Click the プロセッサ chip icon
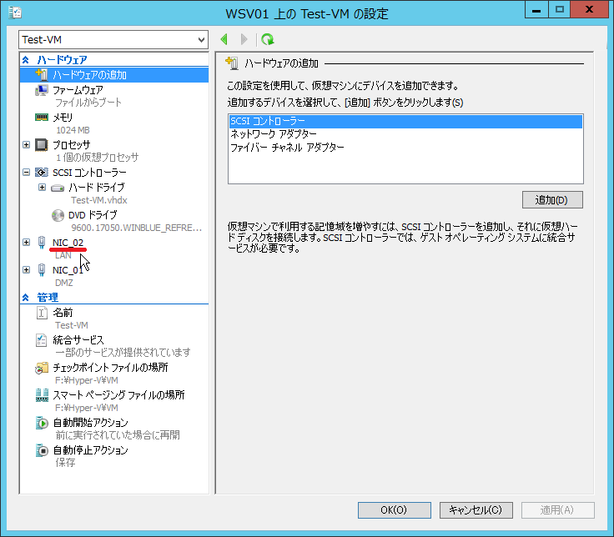614x537 pixels. tap(42, 145)
